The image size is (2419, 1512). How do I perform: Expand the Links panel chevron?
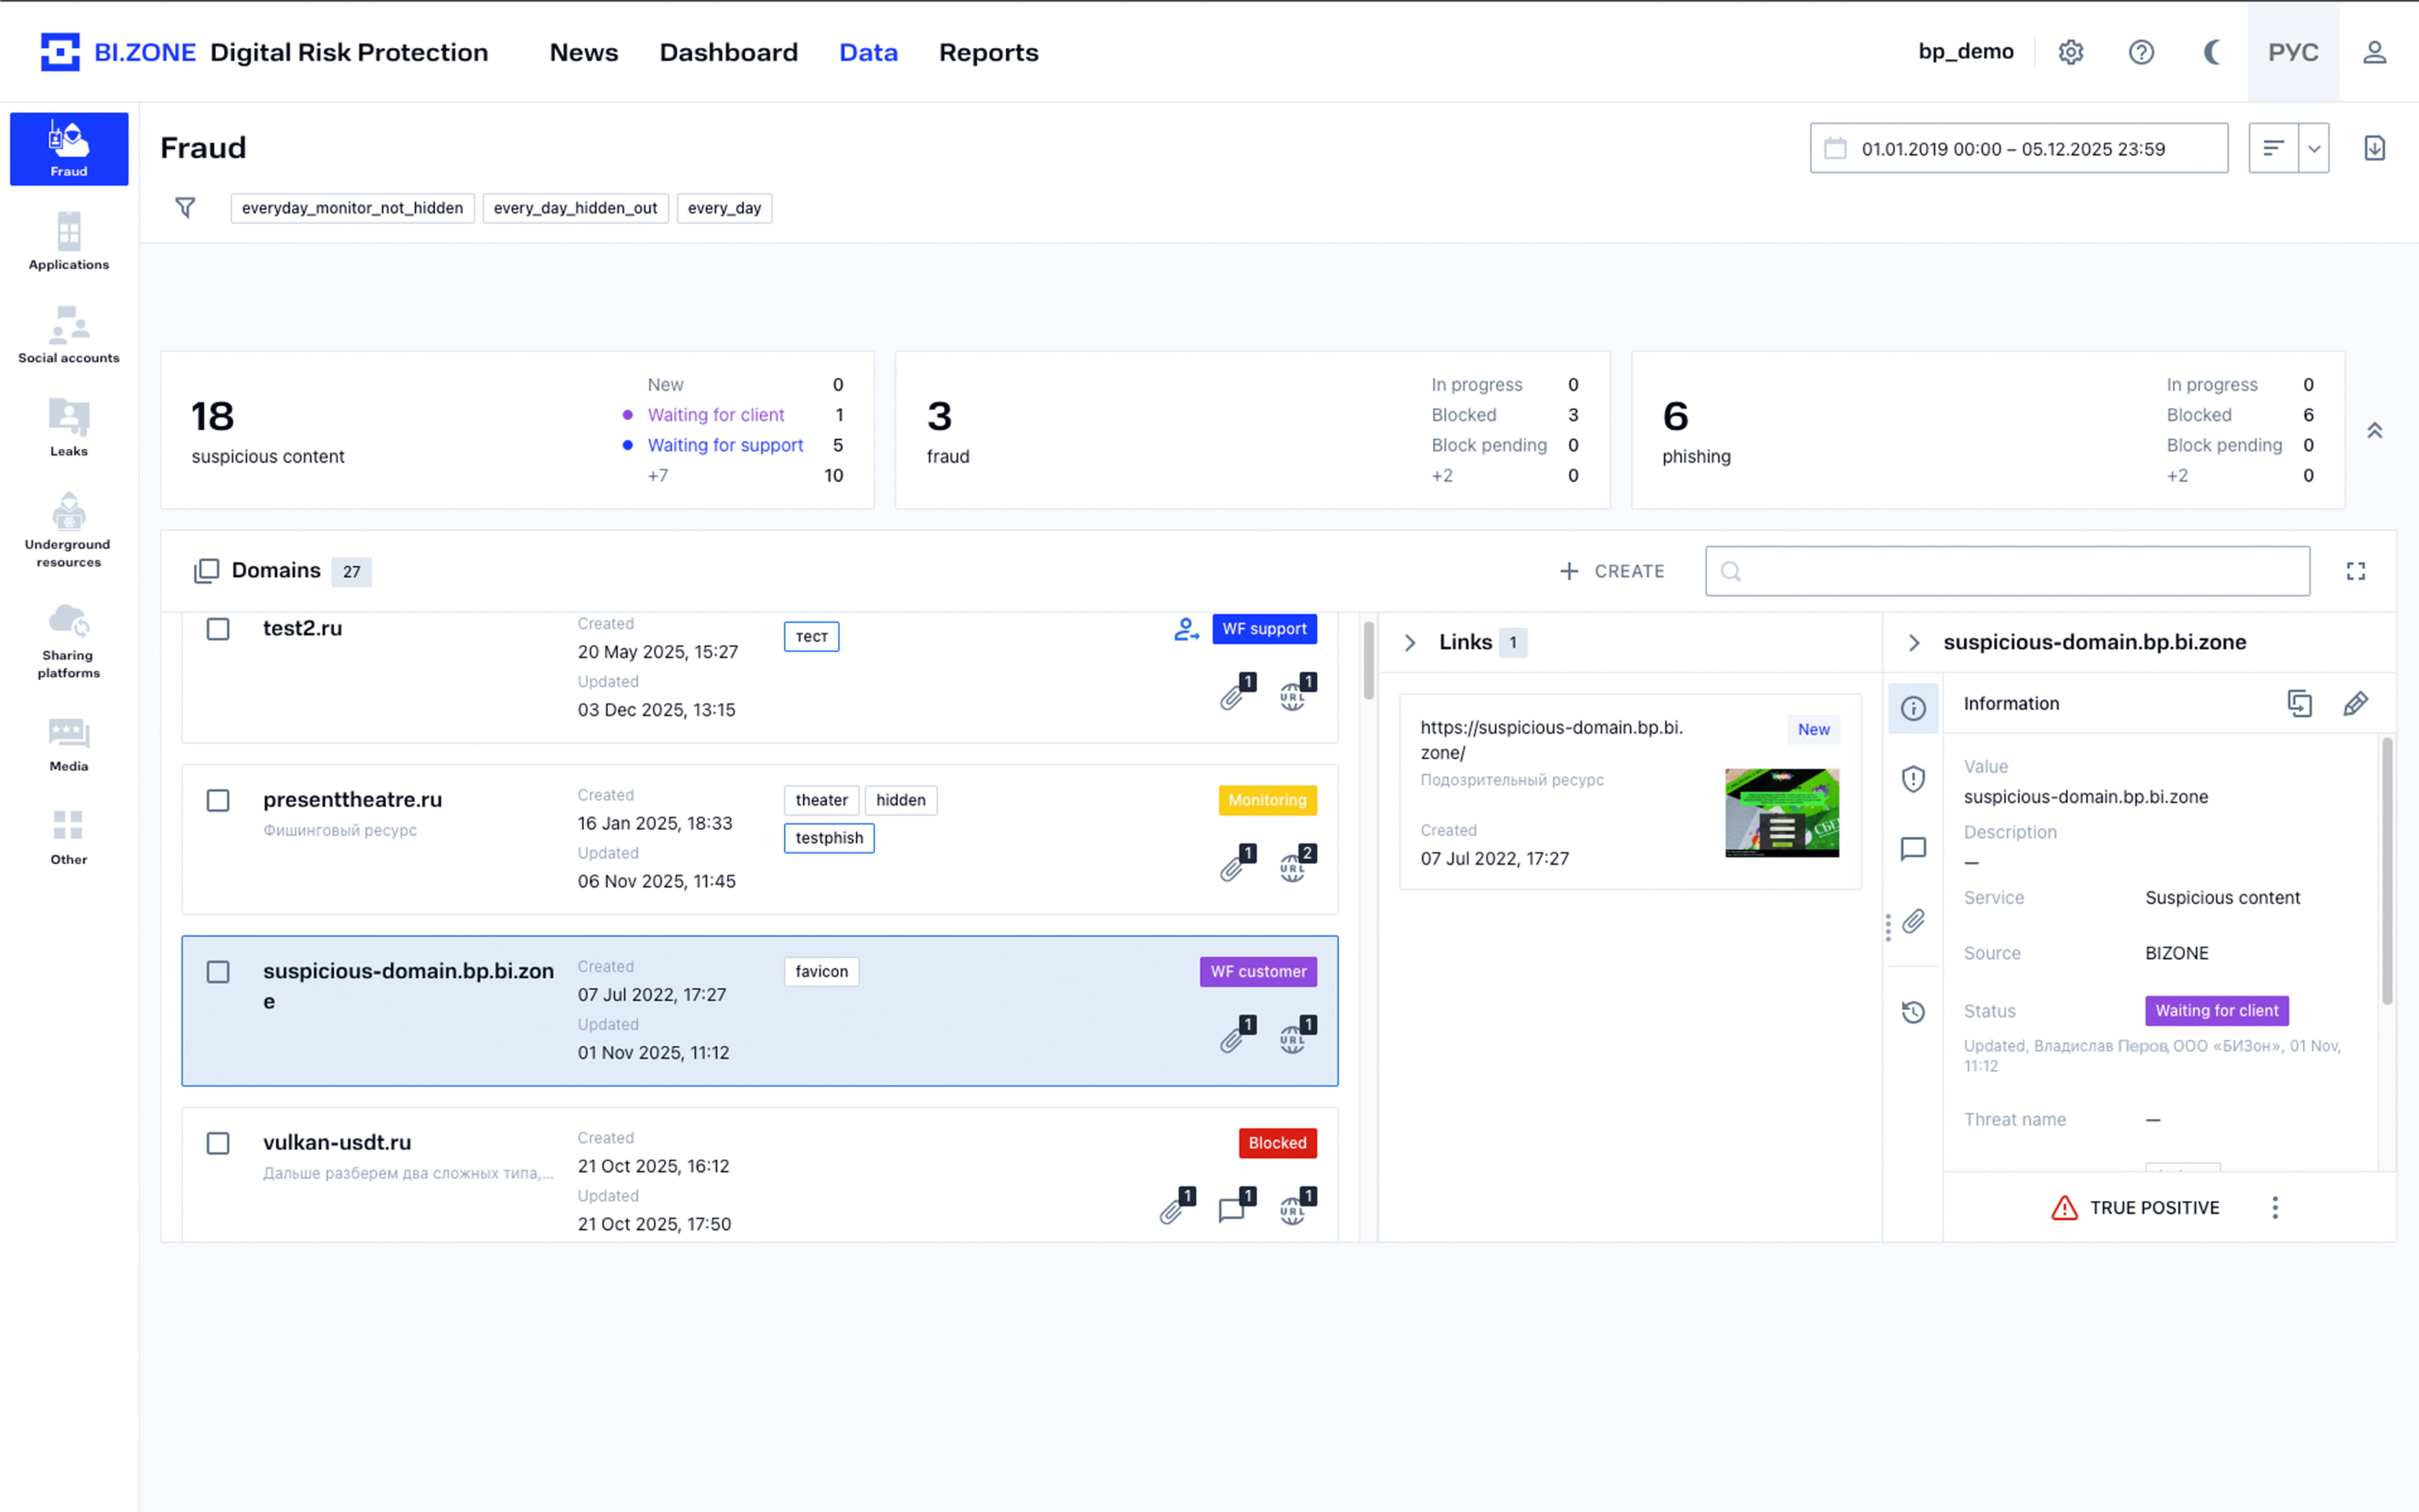1410,642
